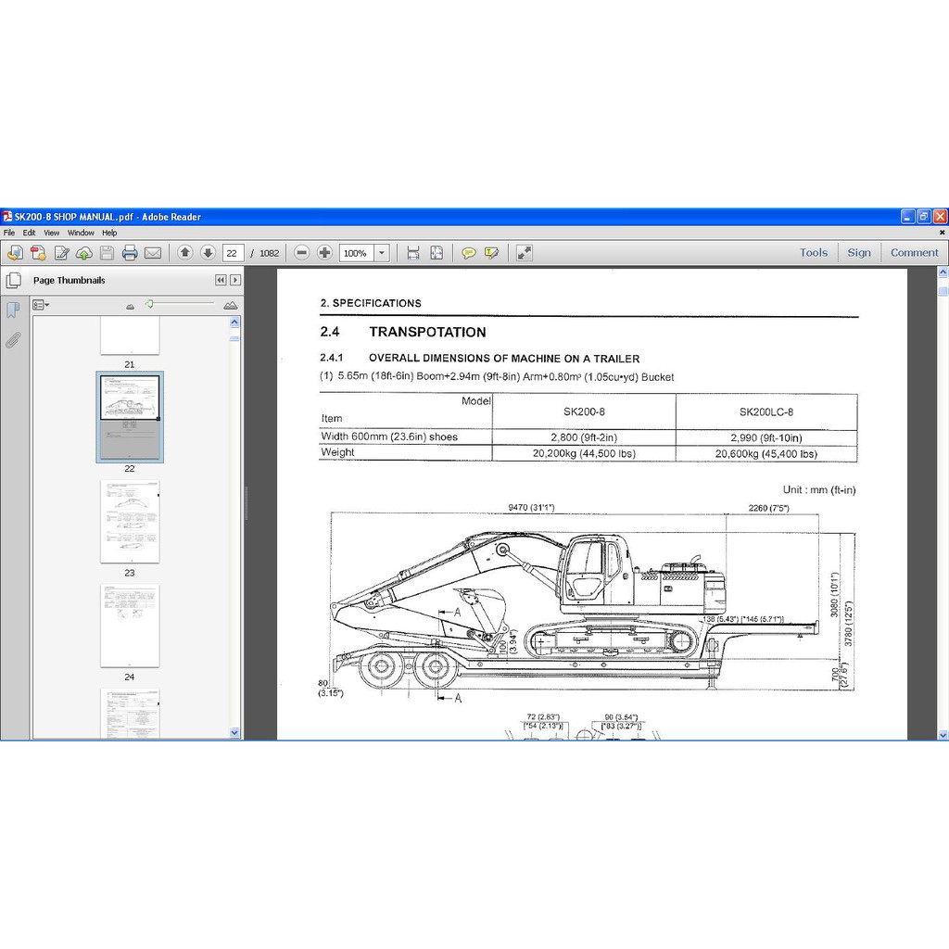Click the email envelope icon

point(153,253)
